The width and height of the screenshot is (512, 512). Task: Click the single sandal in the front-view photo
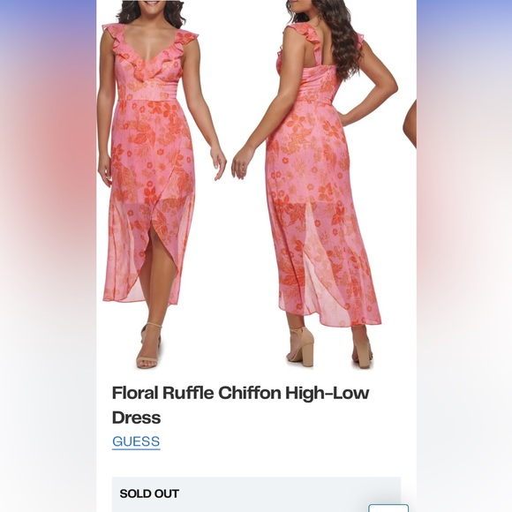tap(149, 346)
